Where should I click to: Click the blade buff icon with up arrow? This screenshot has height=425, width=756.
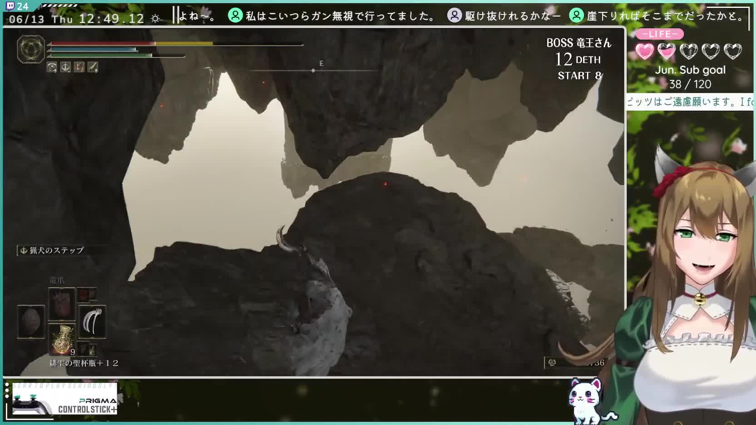point(93,67)
